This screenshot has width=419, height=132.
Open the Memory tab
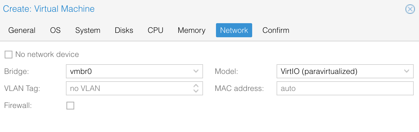(x=192, y=30)
